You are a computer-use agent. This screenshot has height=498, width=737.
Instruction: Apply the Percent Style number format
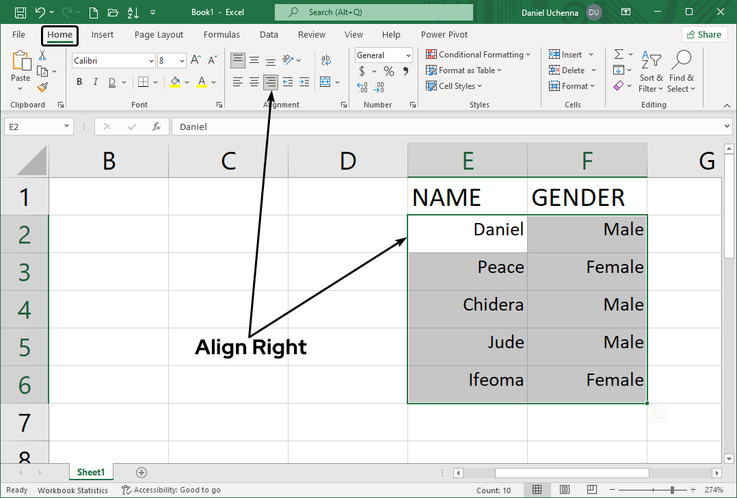(x=388, y=70)
